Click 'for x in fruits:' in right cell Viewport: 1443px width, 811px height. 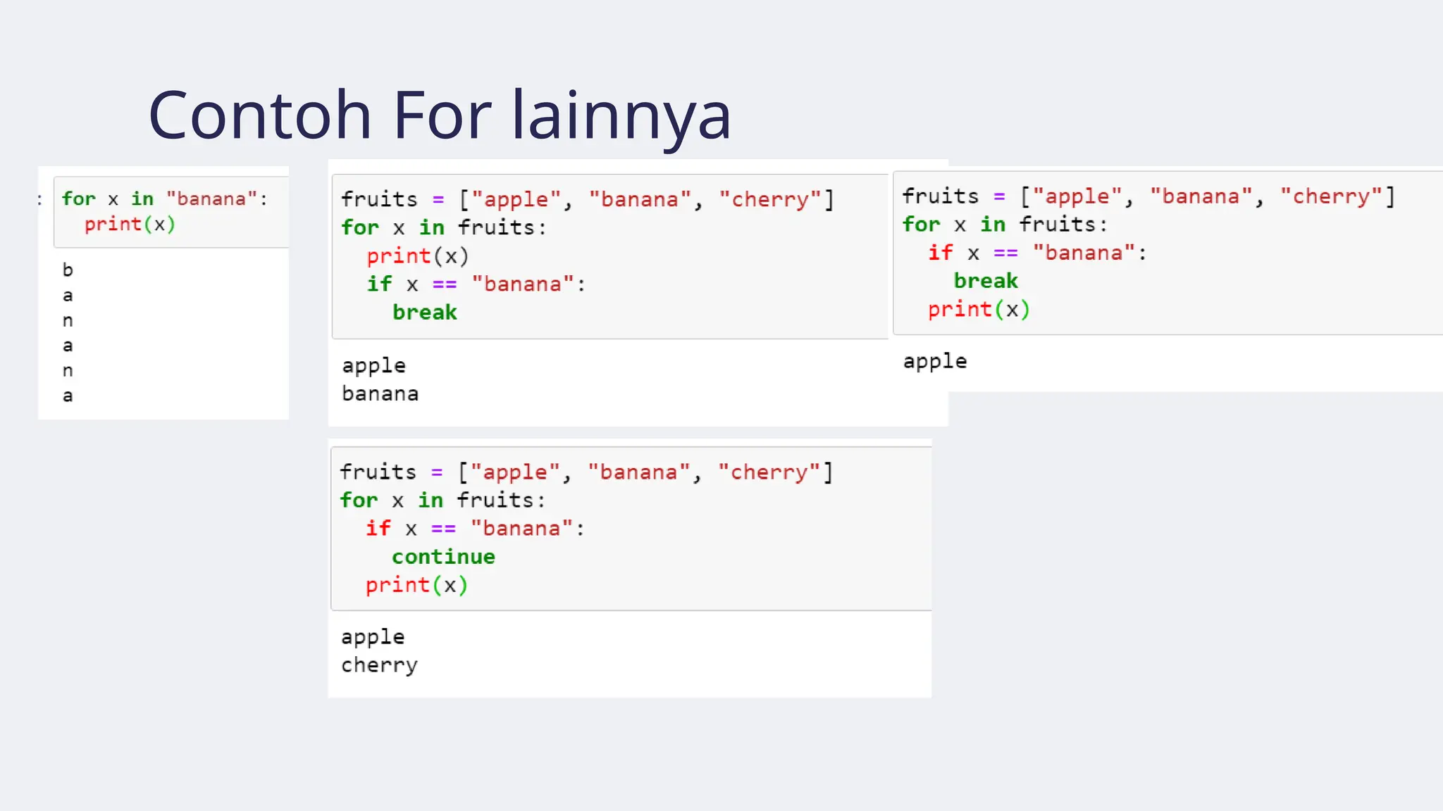1005,225
